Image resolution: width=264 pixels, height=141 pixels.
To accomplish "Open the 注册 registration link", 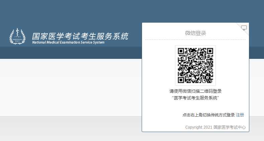I will [x=240, y=115].
